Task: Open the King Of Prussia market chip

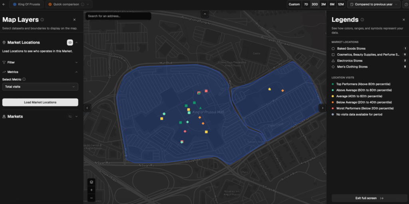Action: click(x=26, y=4)
